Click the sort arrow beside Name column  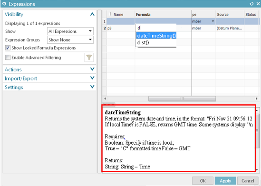[x=110, y=14]
